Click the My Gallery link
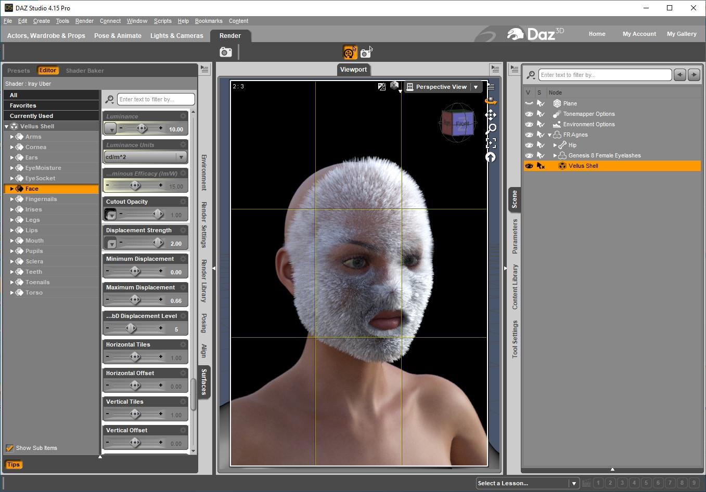Image resolution: width=706 pixels, height=492 pixels. click(x=682, y=34)
